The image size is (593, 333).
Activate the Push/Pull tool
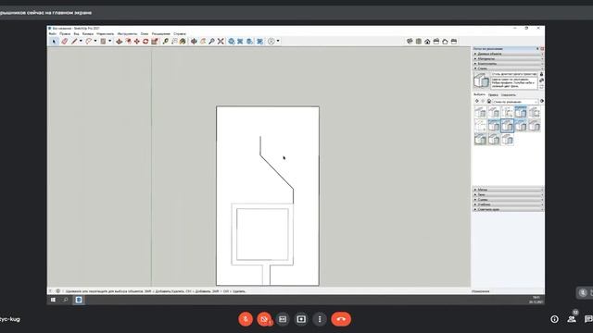pyautogui.click(x=120, y=41)
